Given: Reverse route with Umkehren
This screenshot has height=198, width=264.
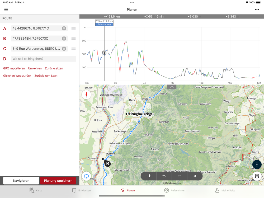Looking at the screenshot, I should tap(35, 68).
